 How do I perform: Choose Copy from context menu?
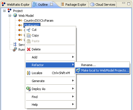50,36
